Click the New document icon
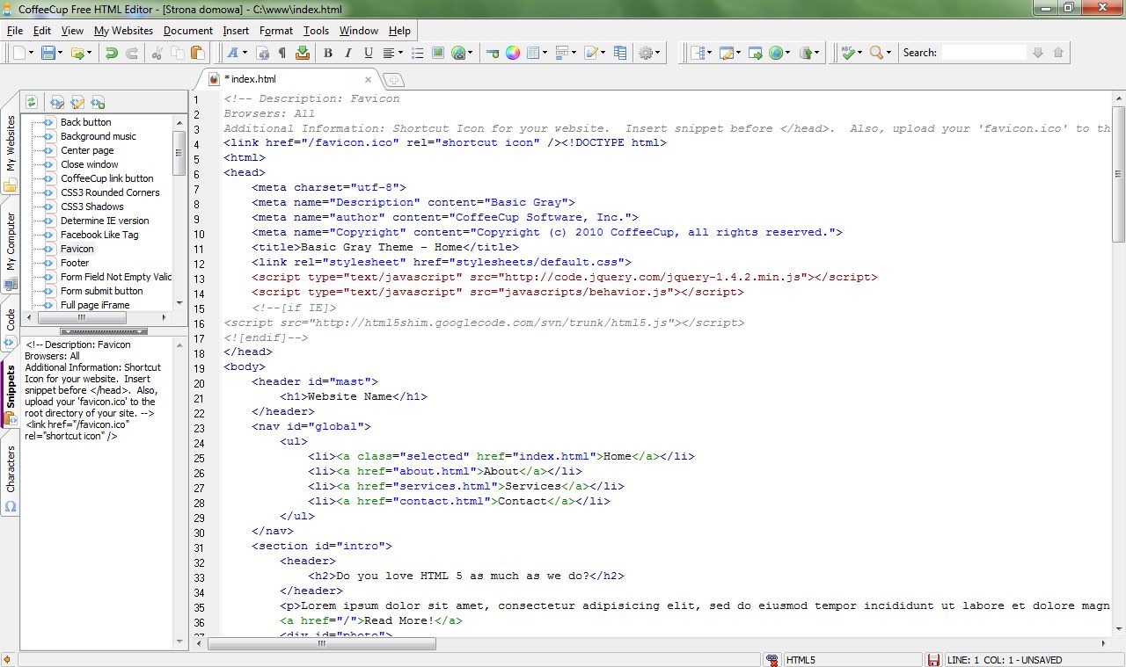 [x=19, y=53]
